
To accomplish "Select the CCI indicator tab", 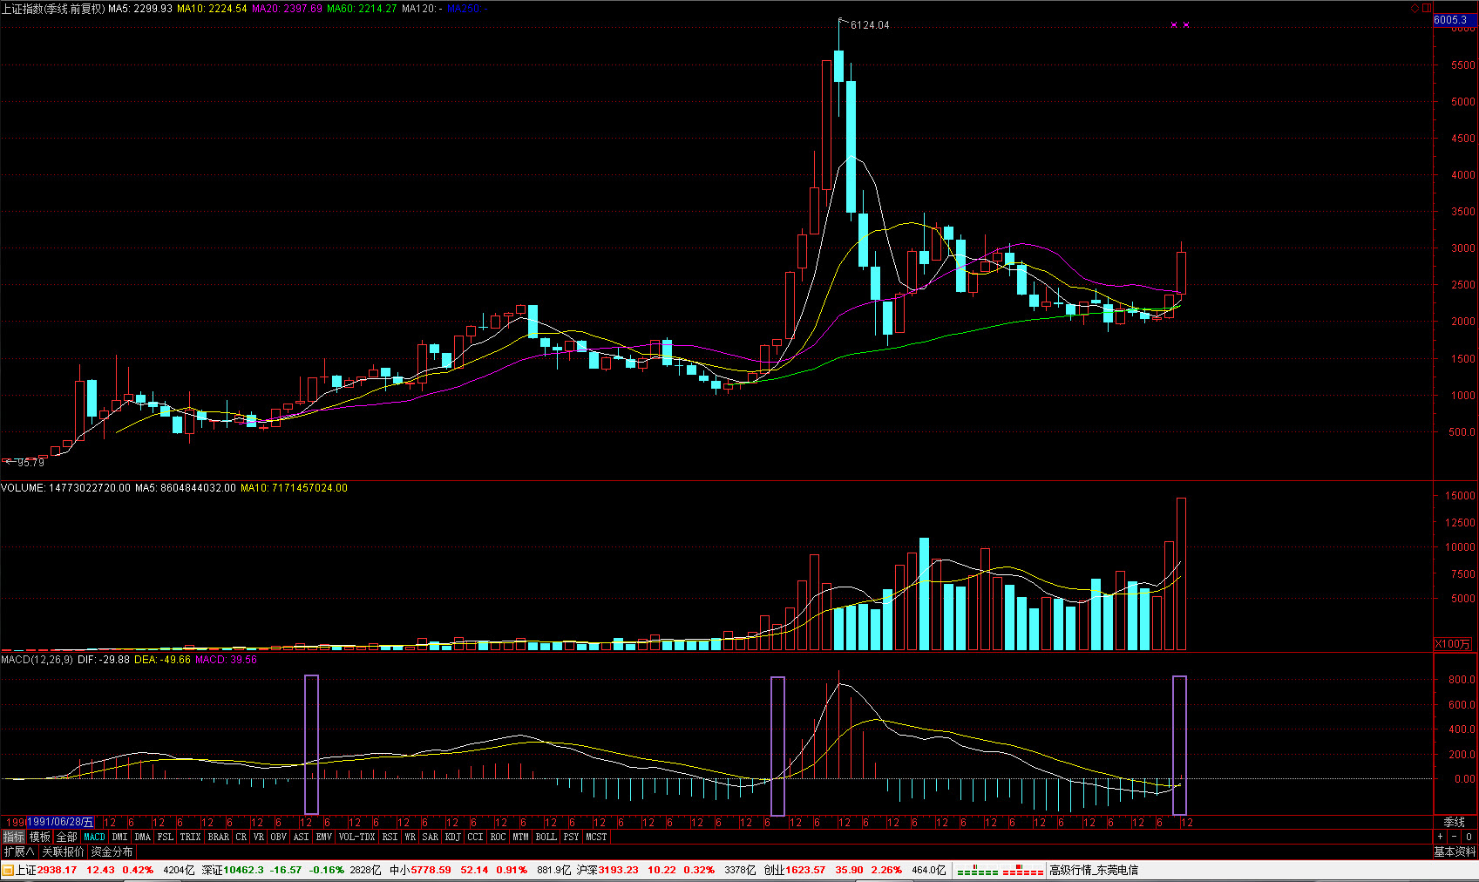I will [x=476, y=837].
